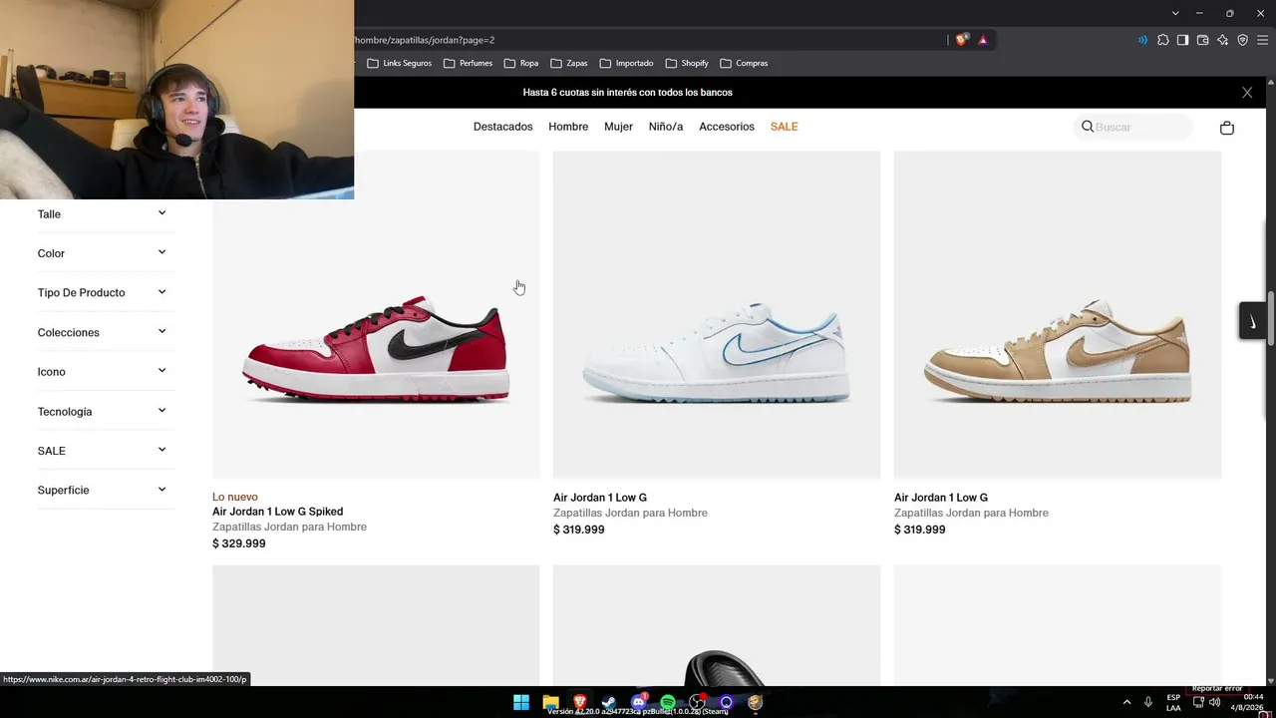Close the promo banner with the X
Viewport: 1276px width, 718px height.
[x=1247, y=92]
